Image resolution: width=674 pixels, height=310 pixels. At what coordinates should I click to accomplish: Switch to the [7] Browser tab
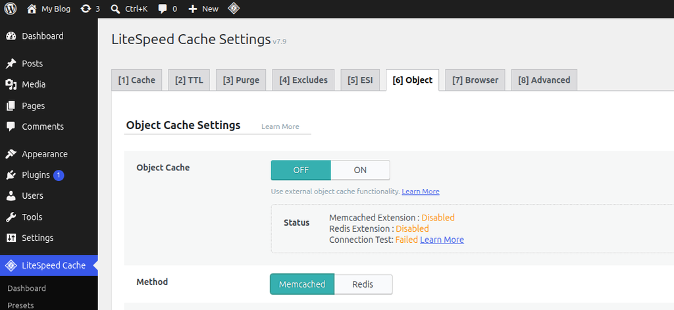(475, 80)
